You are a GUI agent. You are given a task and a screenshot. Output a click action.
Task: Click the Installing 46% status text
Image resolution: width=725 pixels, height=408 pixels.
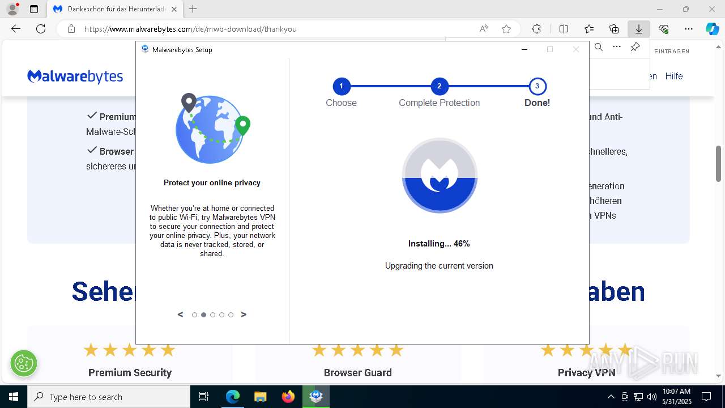439,244
